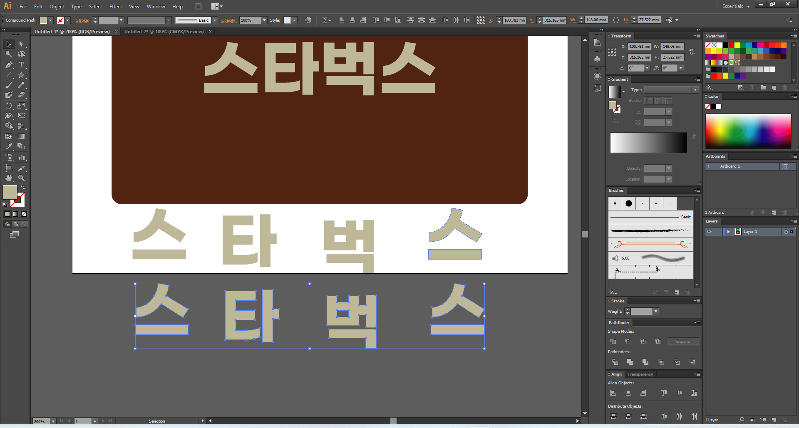Select the Zoom tool
Image resolution: width=799 pixels, height=428 pixels.
click(21, 178)
